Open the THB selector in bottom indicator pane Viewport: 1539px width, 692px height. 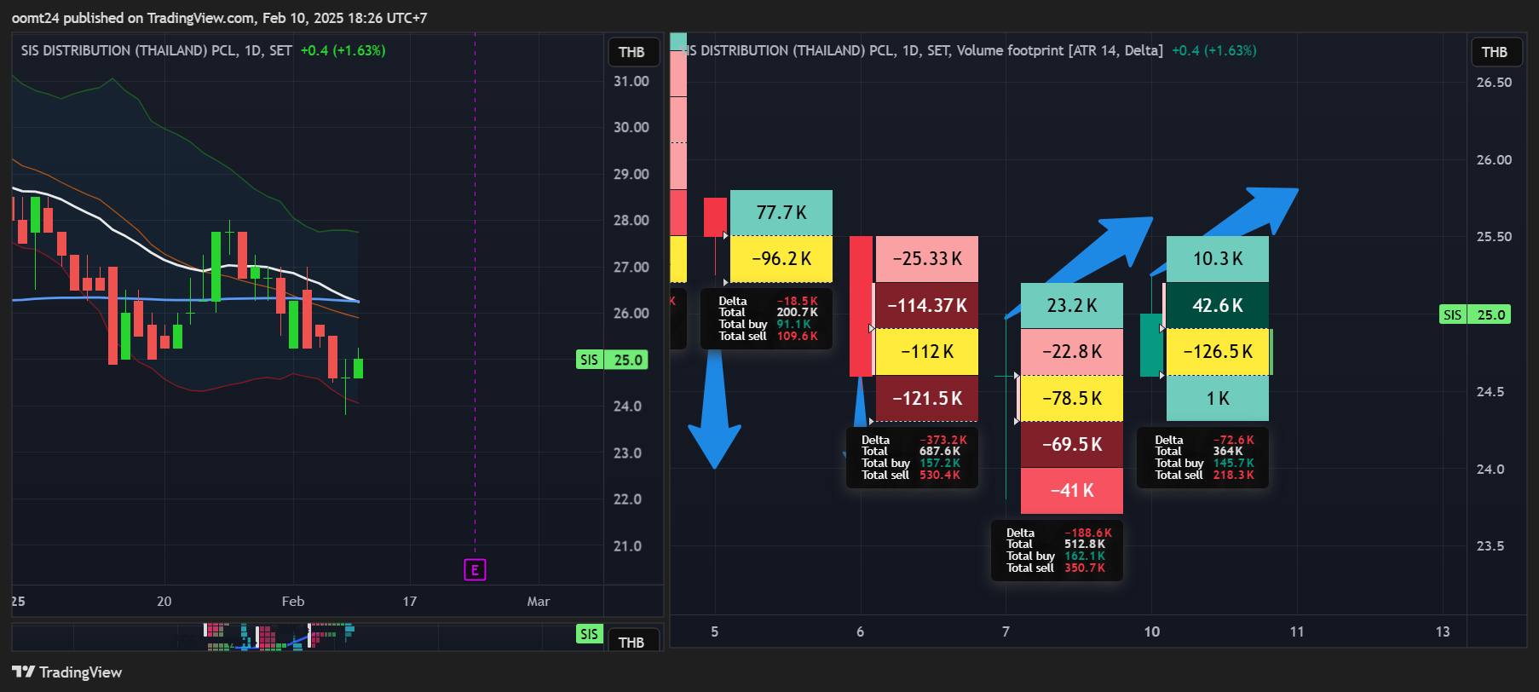point(631,642)
